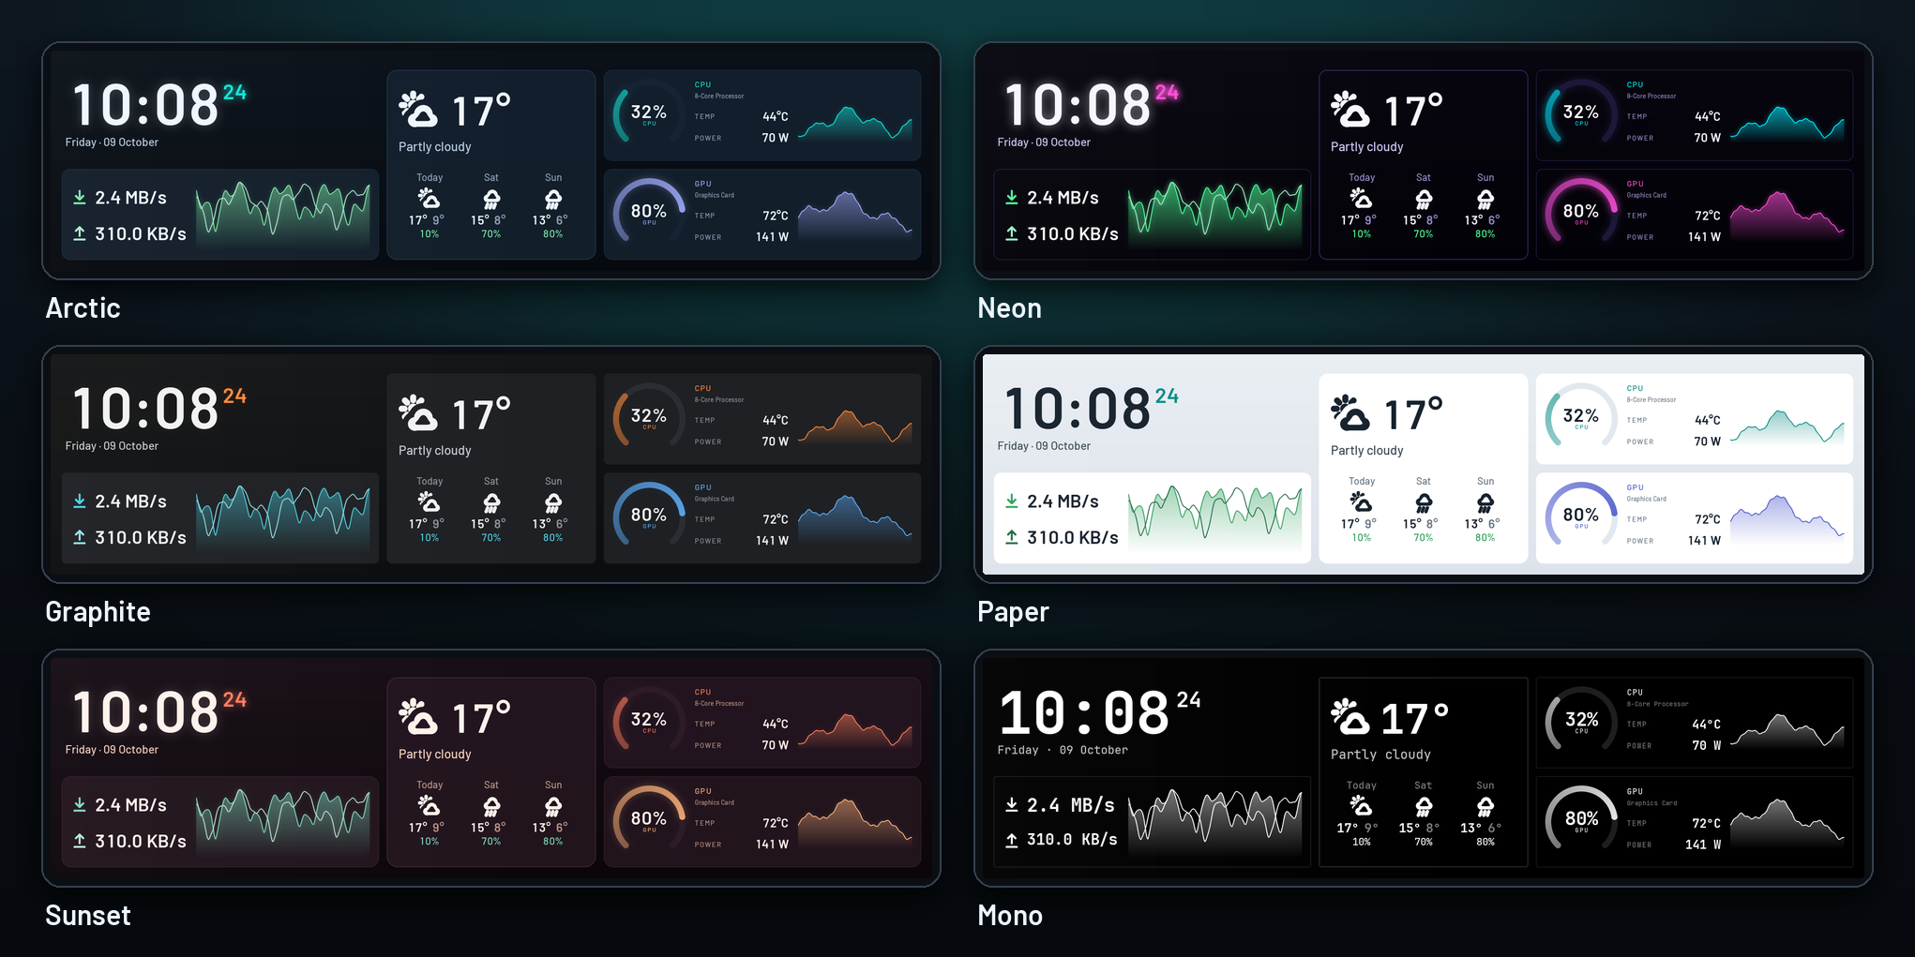1915x957 pixels.
Task: Click the 10:08 clock in Graphite
Action: point(146,410)
